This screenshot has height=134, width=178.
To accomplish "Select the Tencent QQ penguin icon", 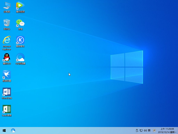I will pyautogui.click(x=7, y=58).
